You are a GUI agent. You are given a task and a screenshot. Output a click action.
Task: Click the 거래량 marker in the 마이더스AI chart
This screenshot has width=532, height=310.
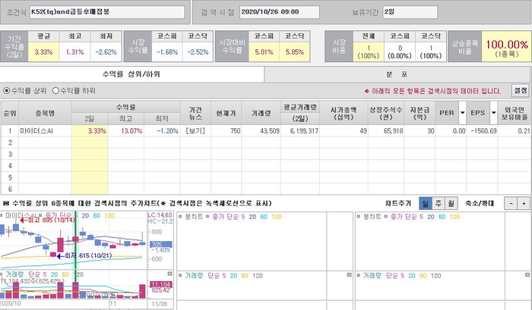click(x=2, y=274)
